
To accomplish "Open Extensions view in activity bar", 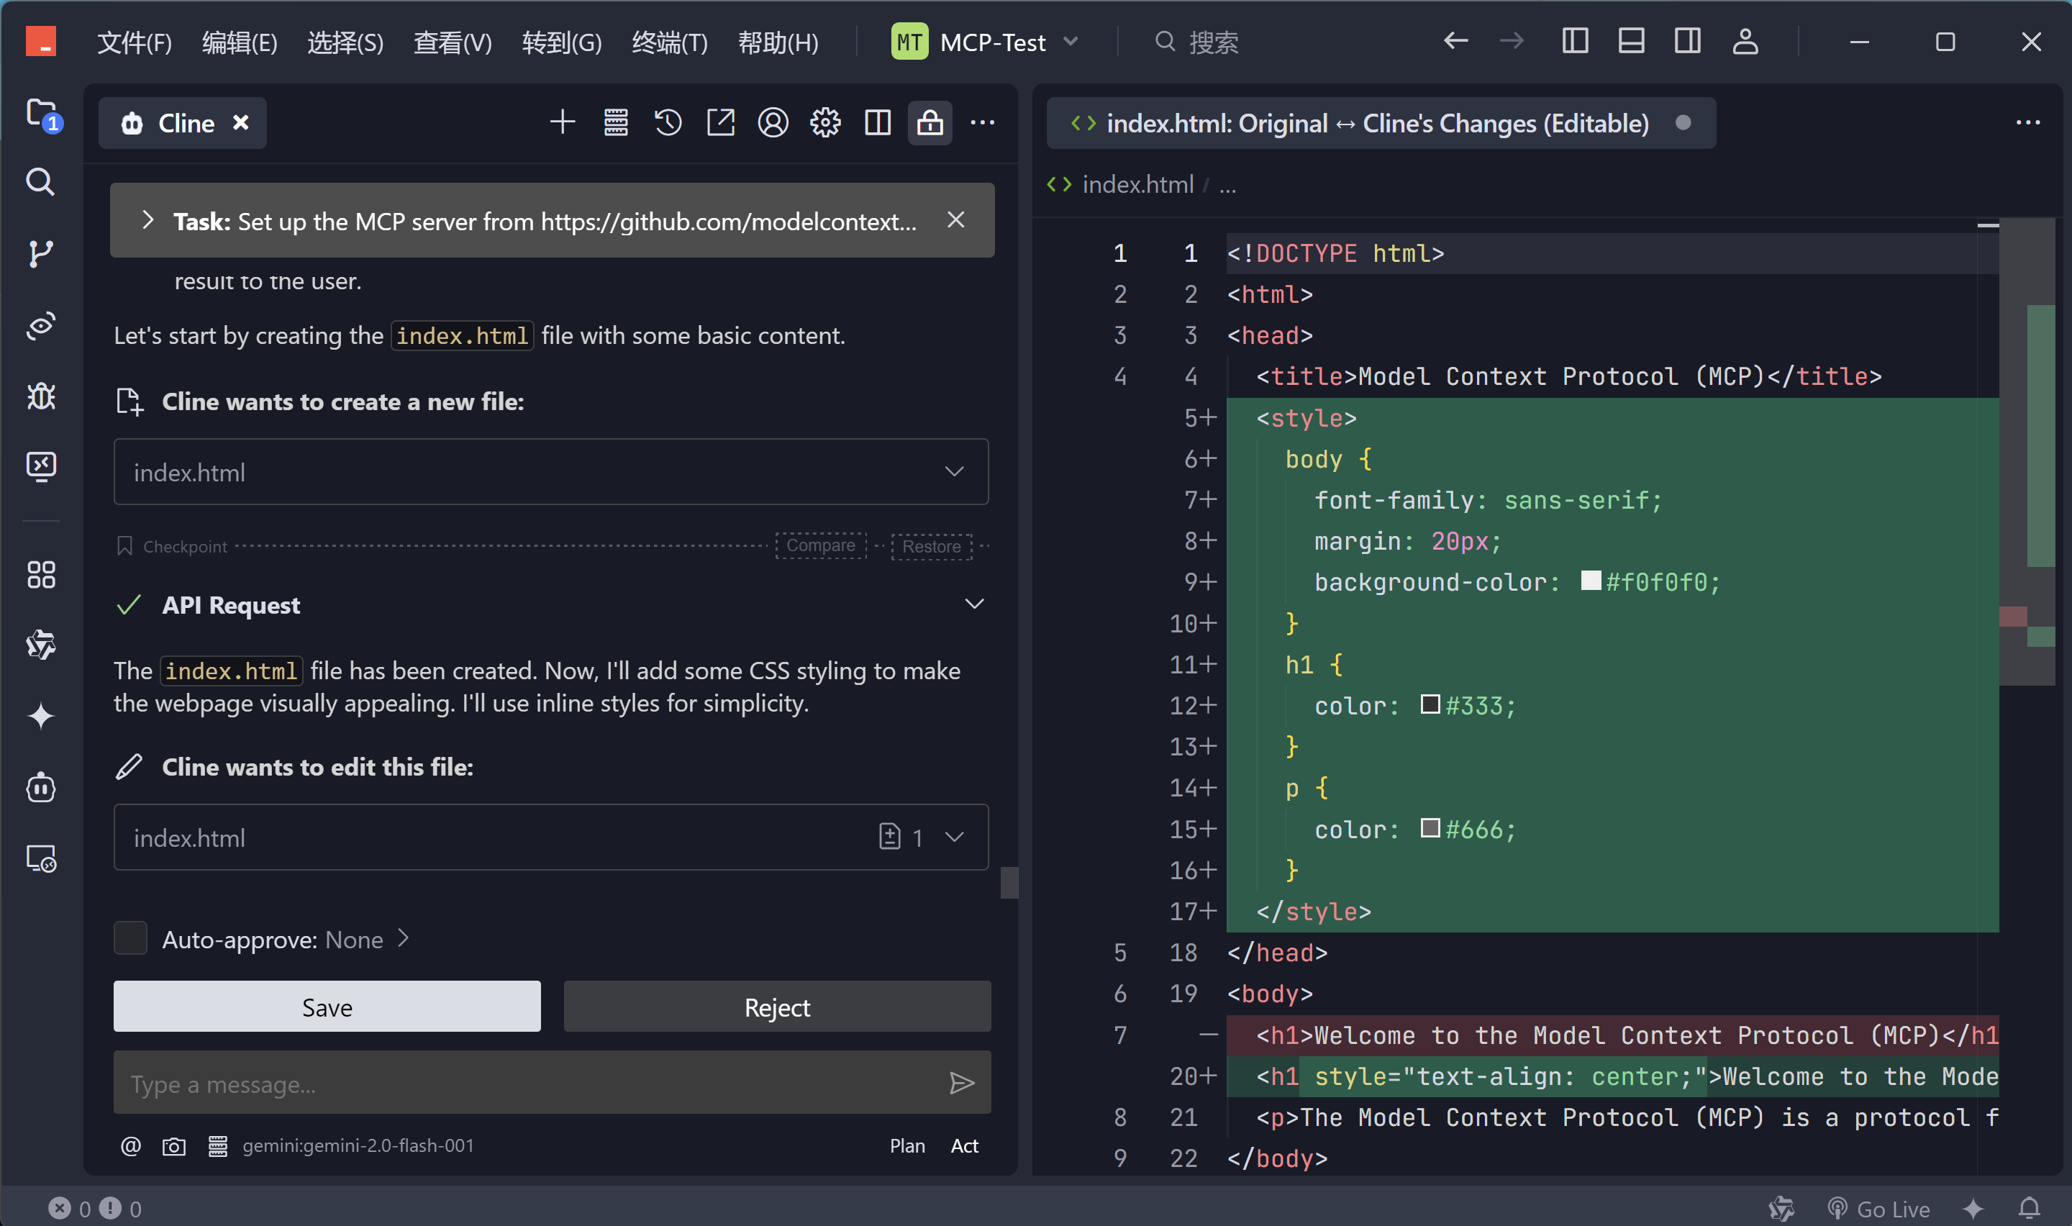I will pyautogui.click(x=40, y=574).
